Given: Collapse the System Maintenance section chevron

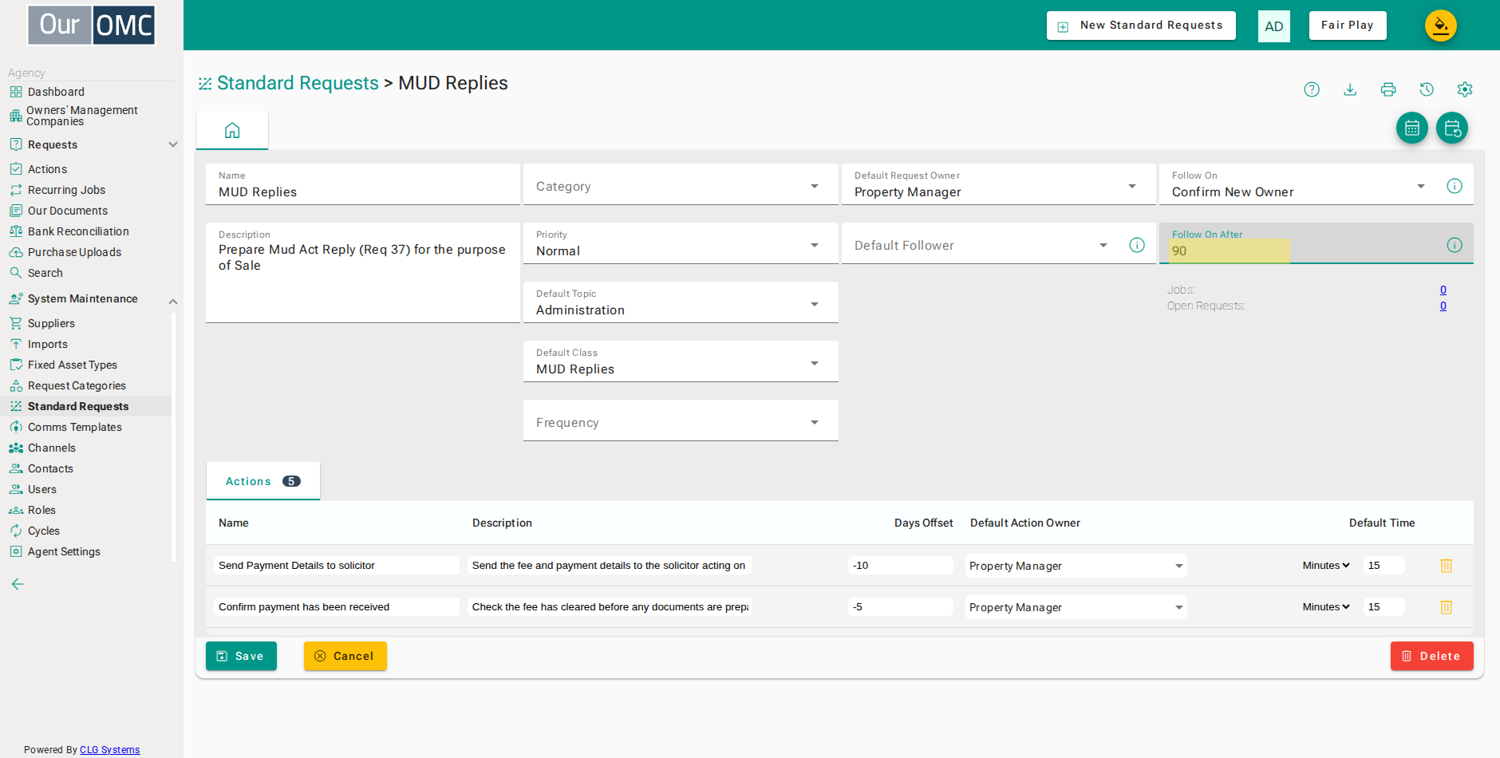Looking at the screenshot, I should (173, 301).
